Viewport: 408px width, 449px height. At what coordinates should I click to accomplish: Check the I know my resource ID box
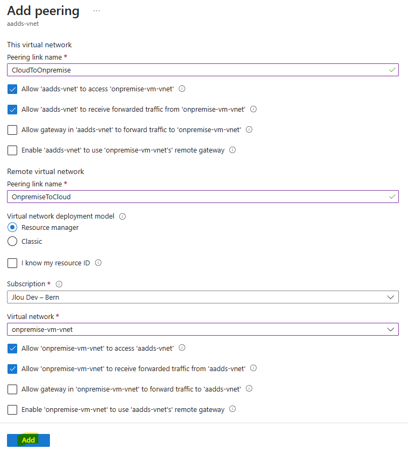click(12, 263)
